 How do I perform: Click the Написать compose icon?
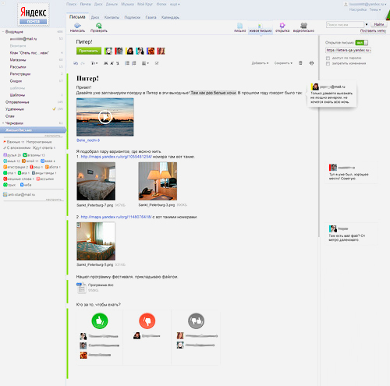coord(77,26)
